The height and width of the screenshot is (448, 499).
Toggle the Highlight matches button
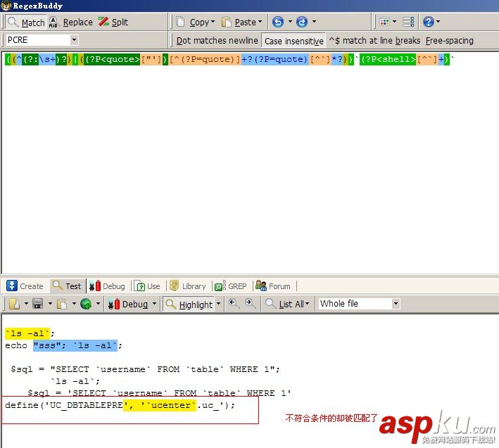coord(189,305)
